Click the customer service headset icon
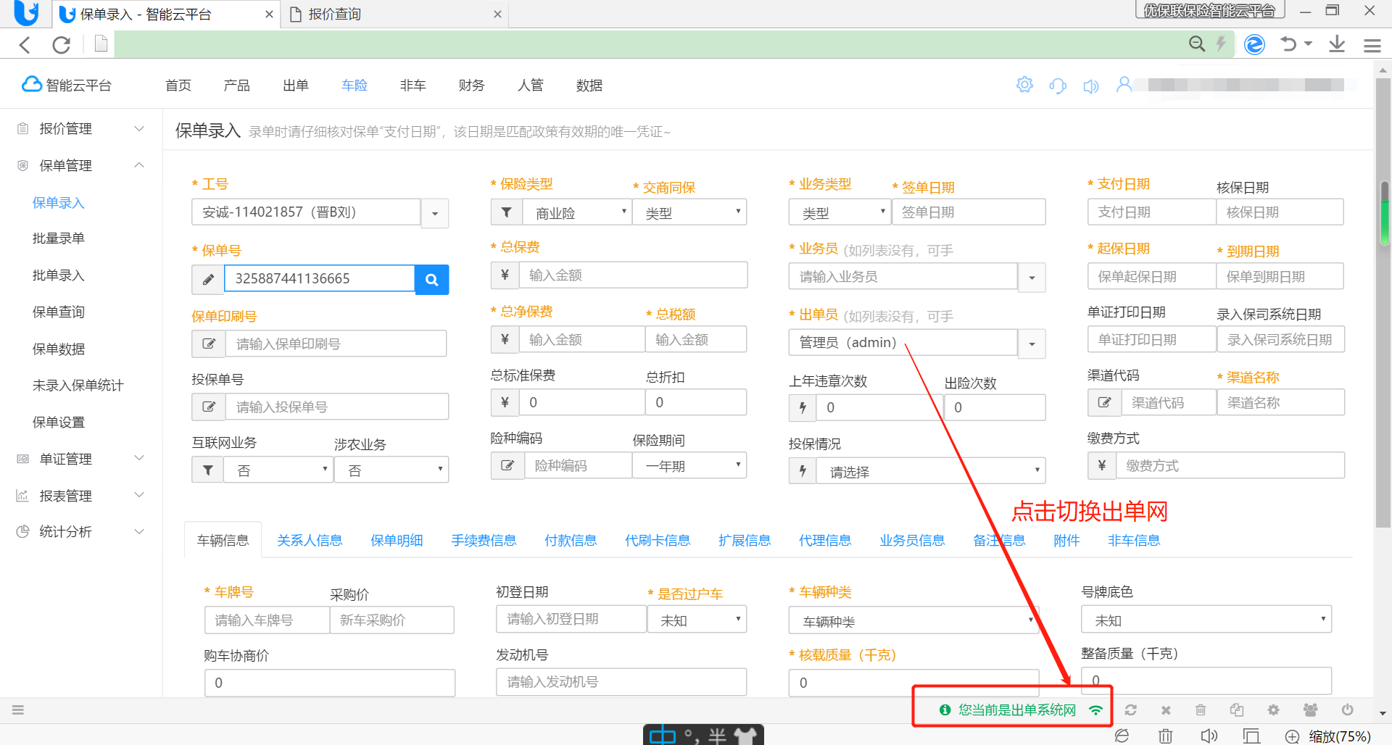The image size is (1392, 745). point(1058,86)
